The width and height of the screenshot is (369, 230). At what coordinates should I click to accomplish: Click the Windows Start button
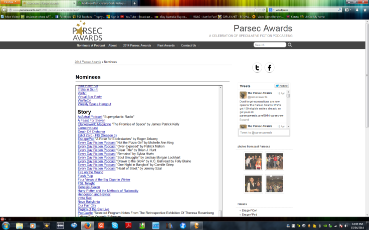[x=5, y=225]
